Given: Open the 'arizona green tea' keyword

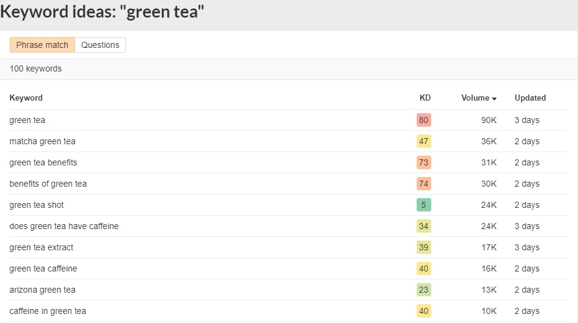Looking at the screenshot, I should [x=42, y=290].
